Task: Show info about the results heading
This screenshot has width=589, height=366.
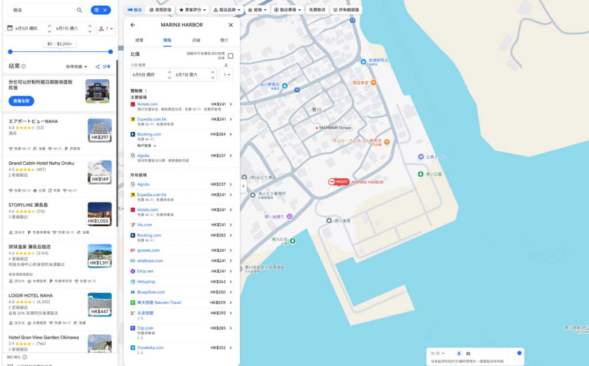Action: point(23,66)
